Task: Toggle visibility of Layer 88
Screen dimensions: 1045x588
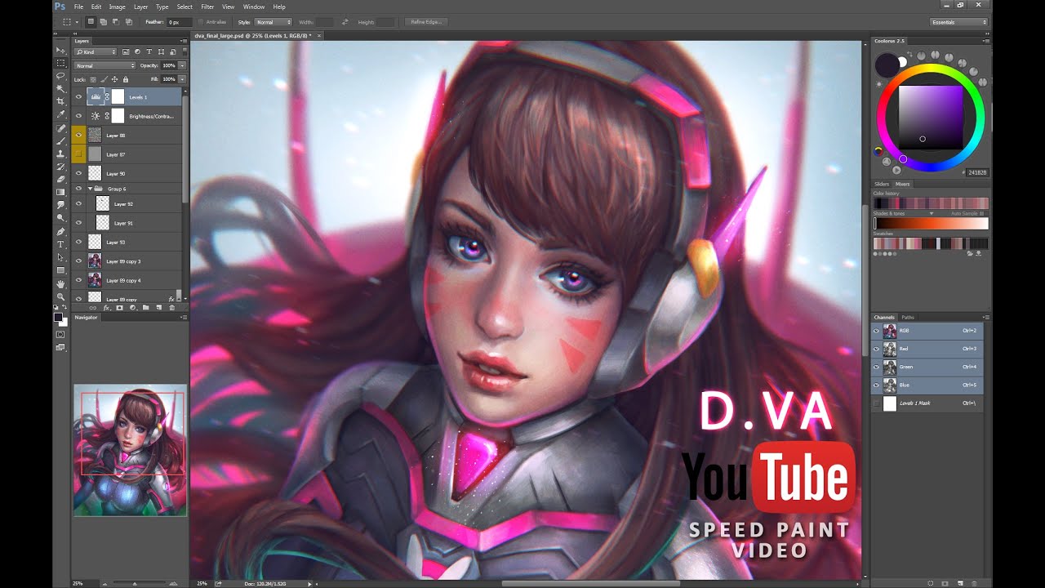Action: click(x=79, y=135)
